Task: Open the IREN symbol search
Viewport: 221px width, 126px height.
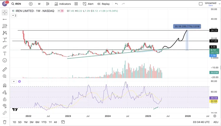Action: pyautogui.click(x=16, y=4)
